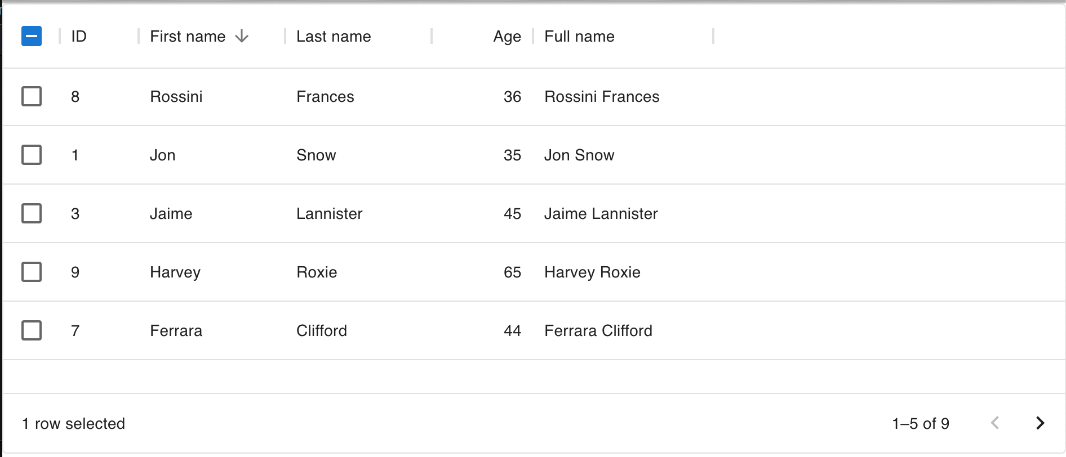The image size is (1066, 457).
Task: Click the separator after Full name header
Action: [713, 37]
